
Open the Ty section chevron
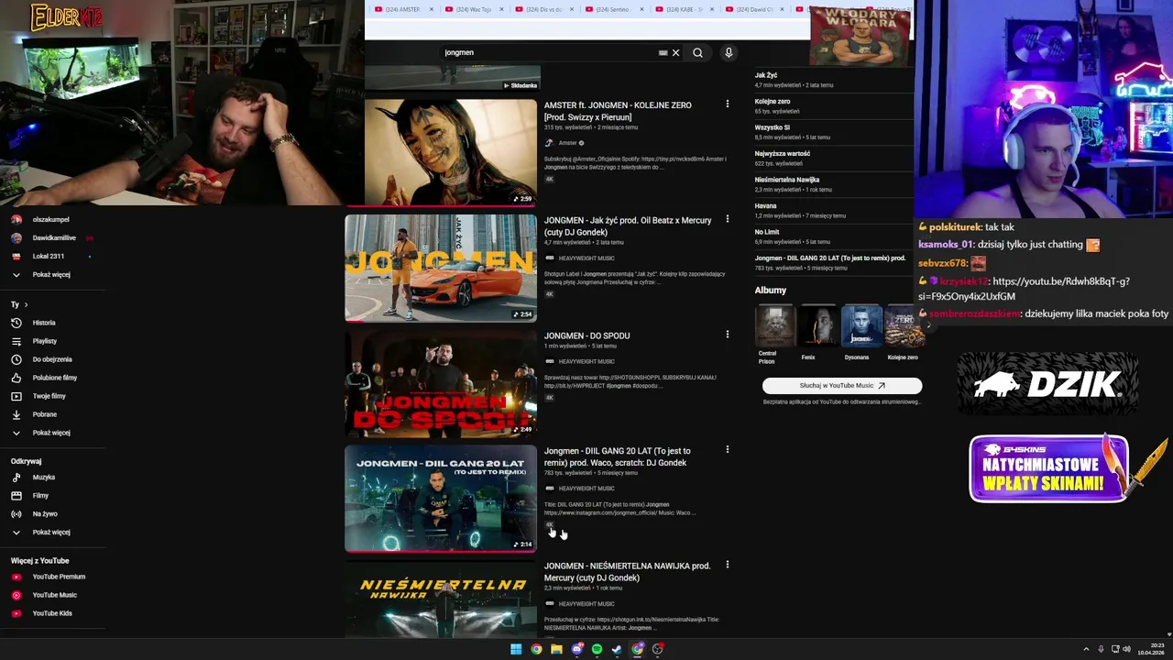click(26, 304)
